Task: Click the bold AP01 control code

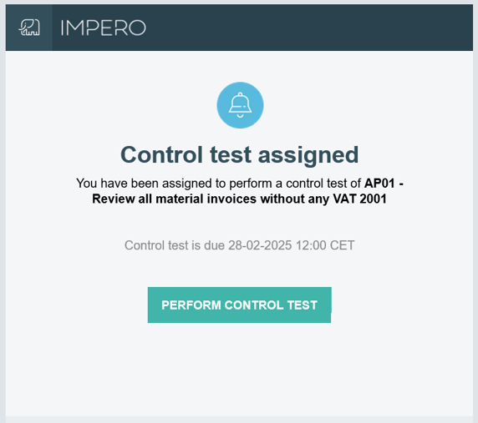Action: [379, 184]
